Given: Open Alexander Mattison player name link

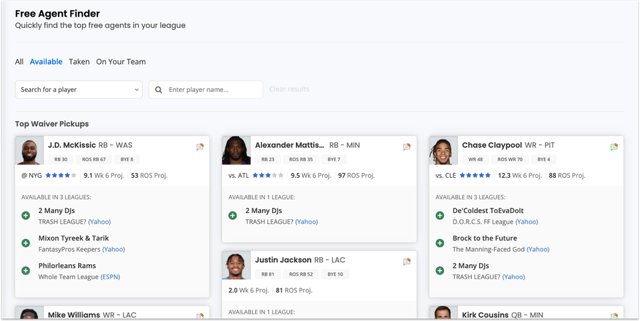Looking at the screenshot, I should (x=290, y=145).
